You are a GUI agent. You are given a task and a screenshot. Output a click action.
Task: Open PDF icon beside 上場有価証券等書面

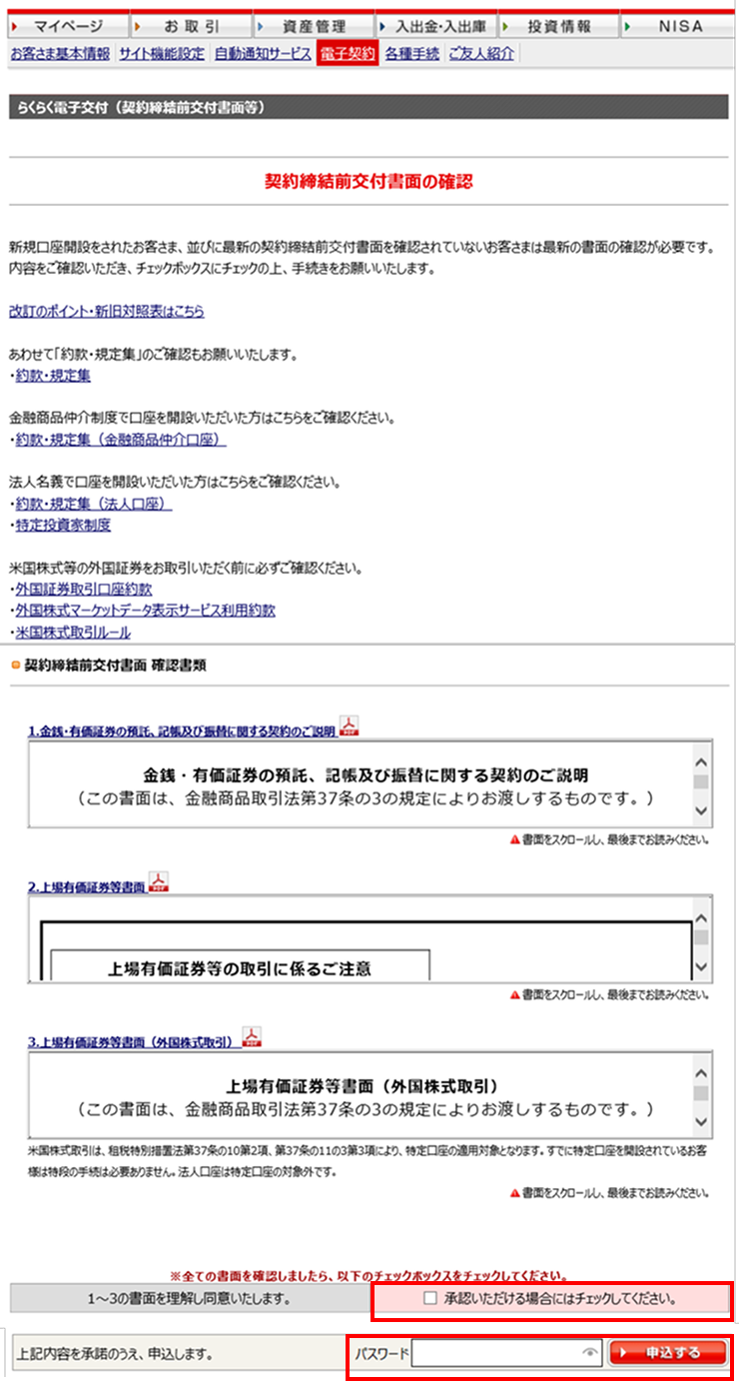tap(158, 882)
